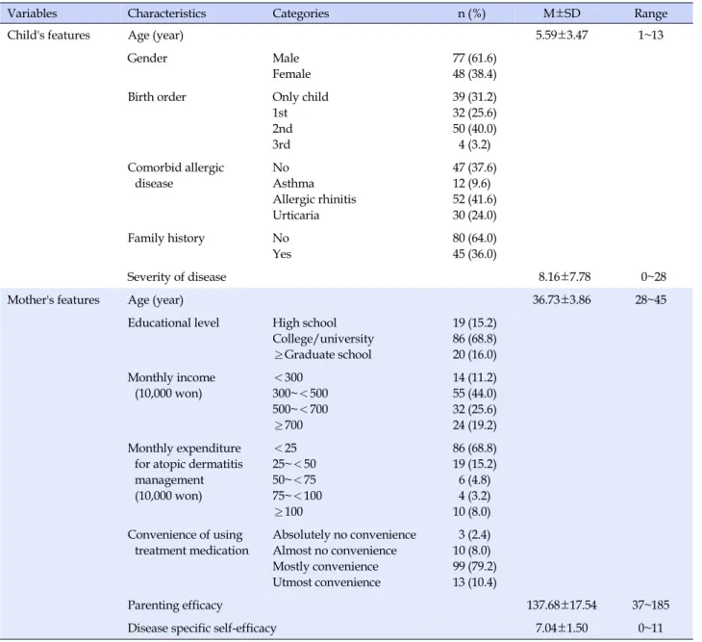702x642 pixels.
Task: Click the 'Birth order' characteristic
Action: [157, 97]
